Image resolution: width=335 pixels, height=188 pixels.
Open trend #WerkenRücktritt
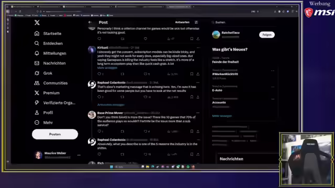pos(225,74)
